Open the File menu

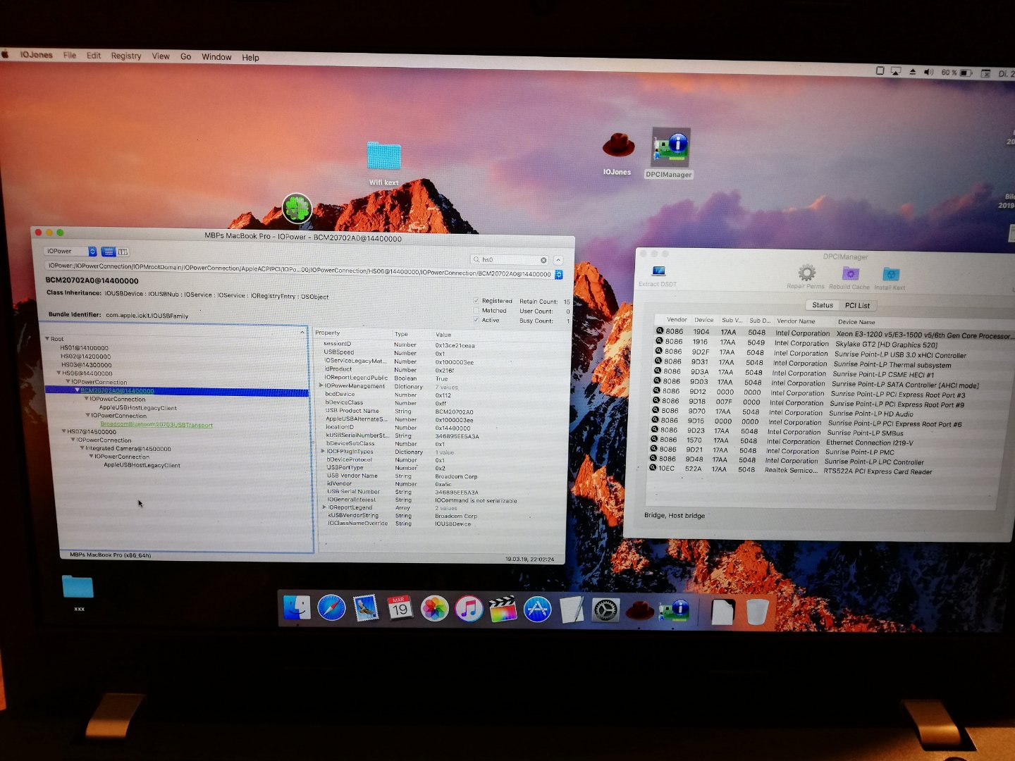[70, 55]
